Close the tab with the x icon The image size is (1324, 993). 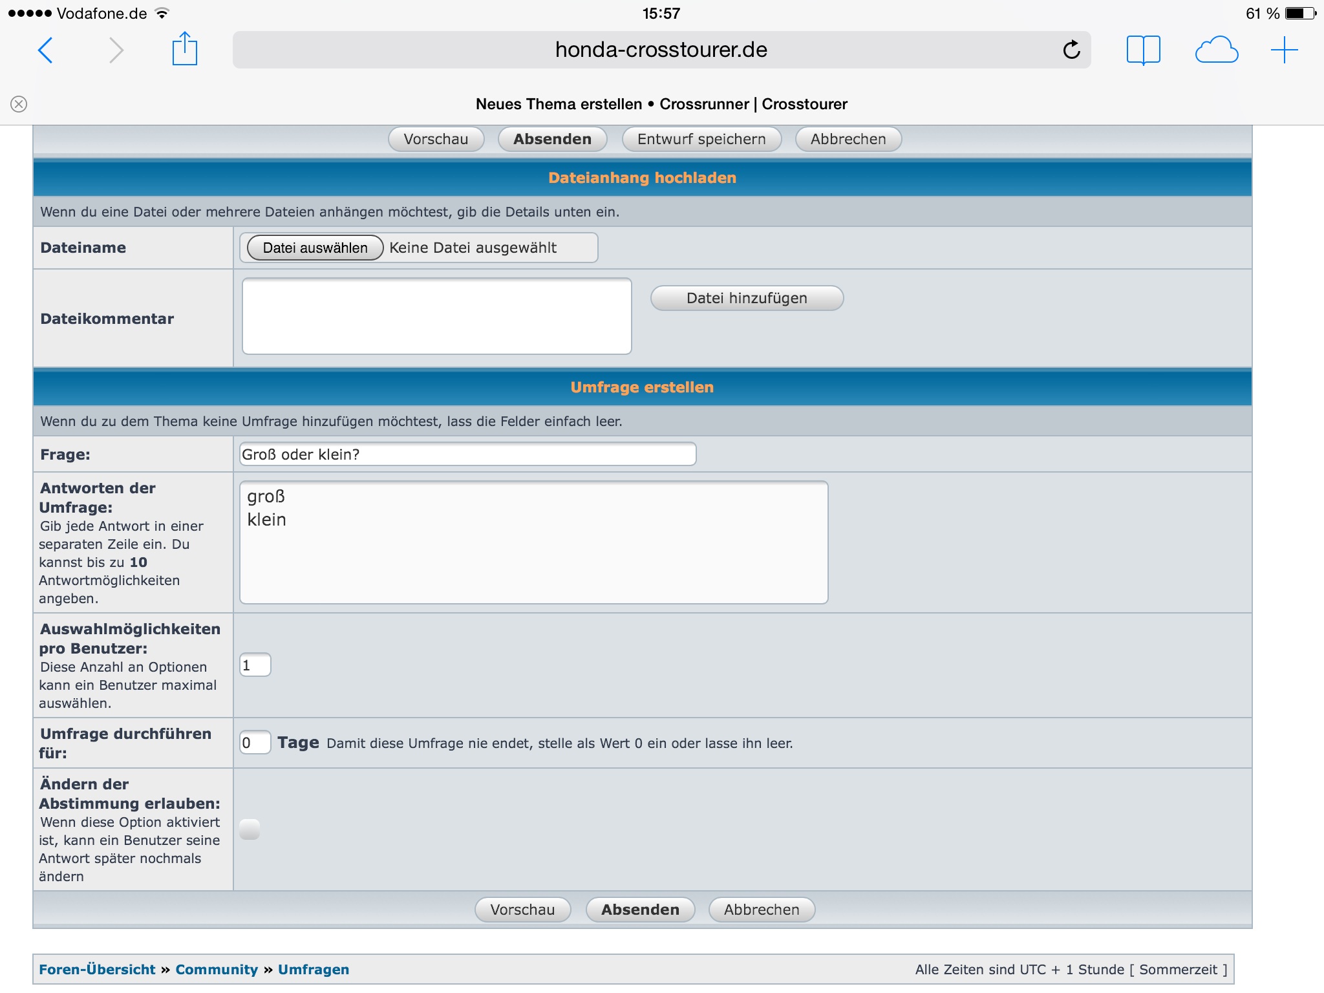click(19, 104)
